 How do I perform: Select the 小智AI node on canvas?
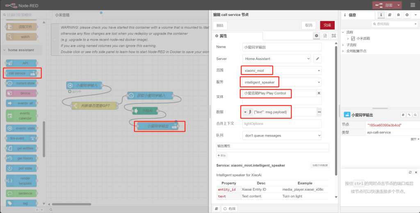(145, 111)
